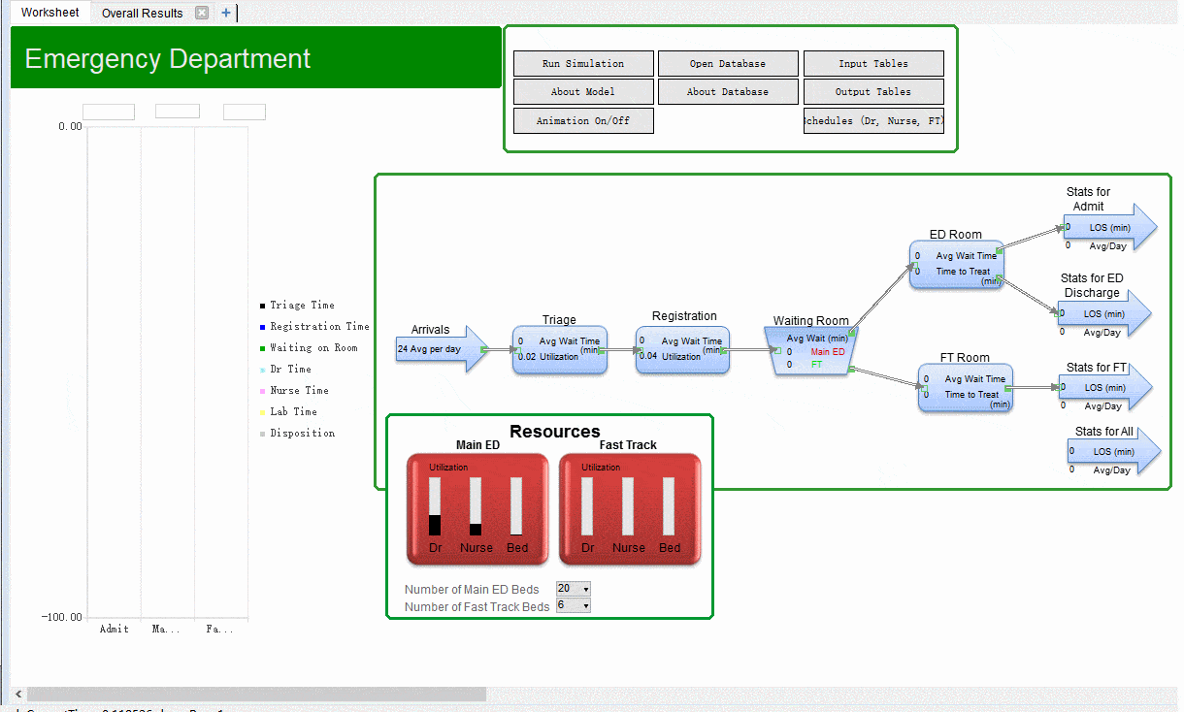The image size is (1184, 712).
Task: Click the Waiting Room queue block
Action: 811,351
